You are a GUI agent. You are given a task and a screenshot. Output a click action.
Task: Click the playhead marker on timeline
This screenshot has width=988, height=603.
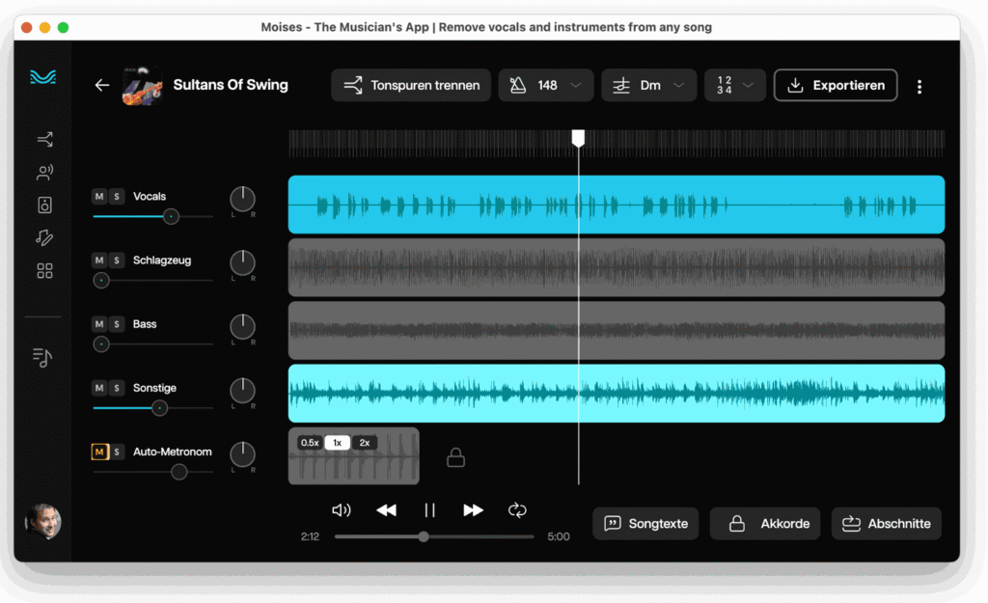578,138
